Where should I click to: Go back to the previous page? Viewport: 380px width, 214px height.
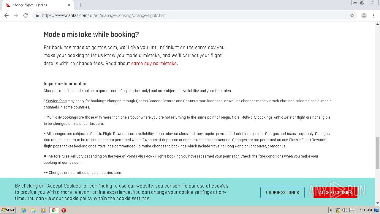(x=7, y=15)
